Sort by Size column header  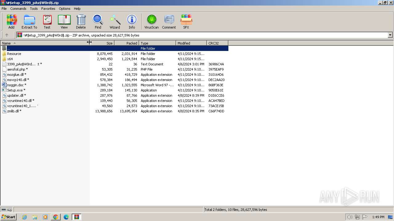click(x=102, y=43)
